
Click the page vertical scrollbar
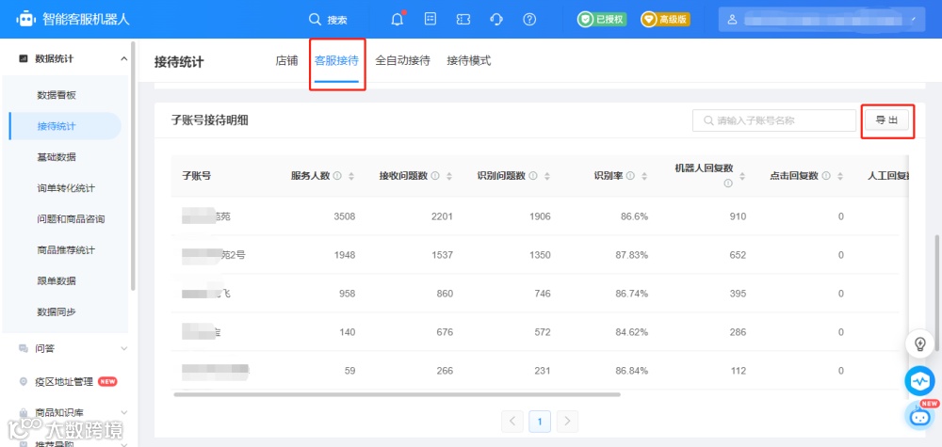point(937,293)
